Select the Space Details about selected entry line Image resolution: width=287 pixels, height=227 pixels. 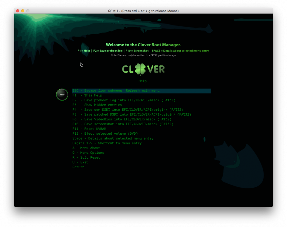click(x=113, y=138)
